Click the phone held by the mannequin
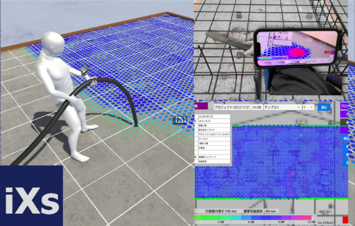 tap(84, 69)
